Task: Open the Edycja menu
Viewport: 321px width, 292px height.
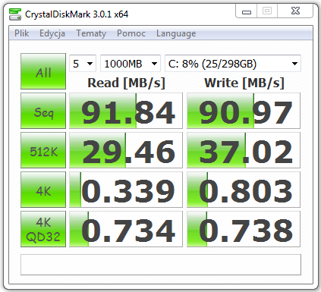Action: (x=52, y=33)
